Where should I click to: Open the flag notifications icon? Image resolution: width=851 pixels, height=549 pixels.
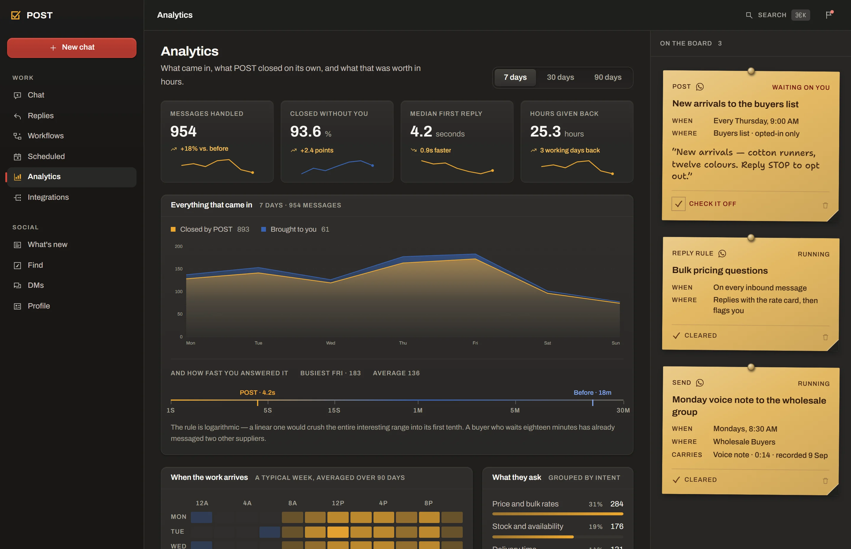pos(829,14)
